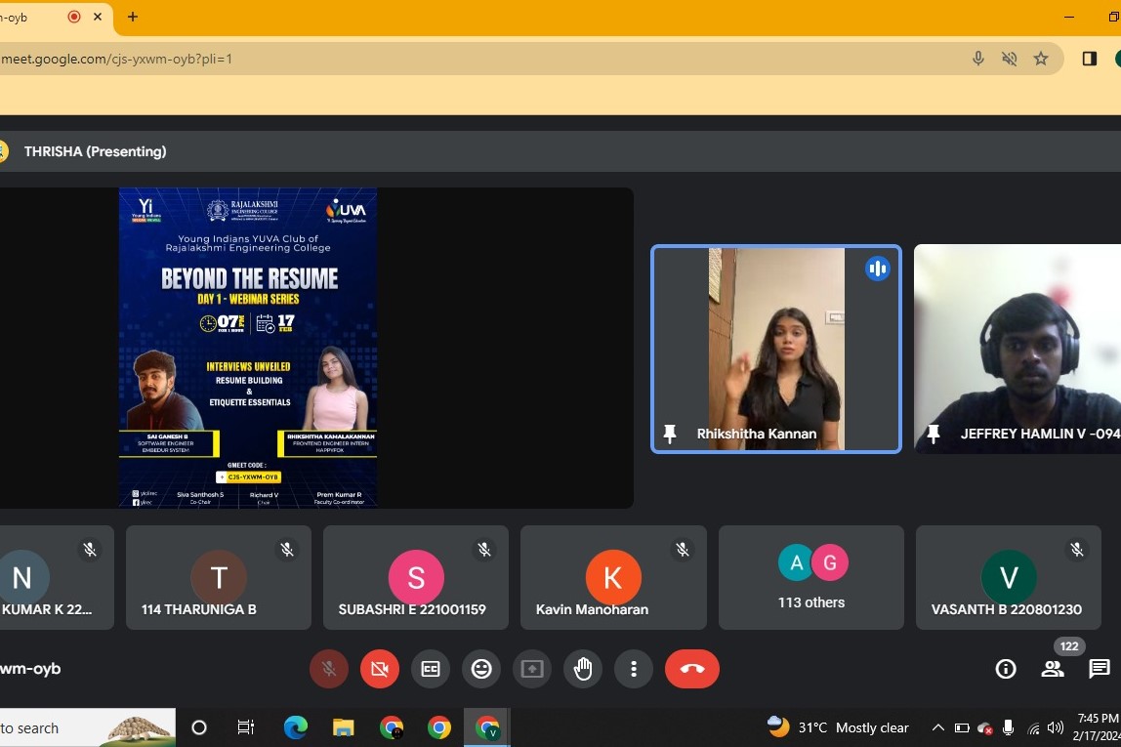Image resolution: width=1121 pixels, height=747 pixels.
Task: Unpin Rhikshitha Kannan's tile pin icon
Action: (670, 434)
